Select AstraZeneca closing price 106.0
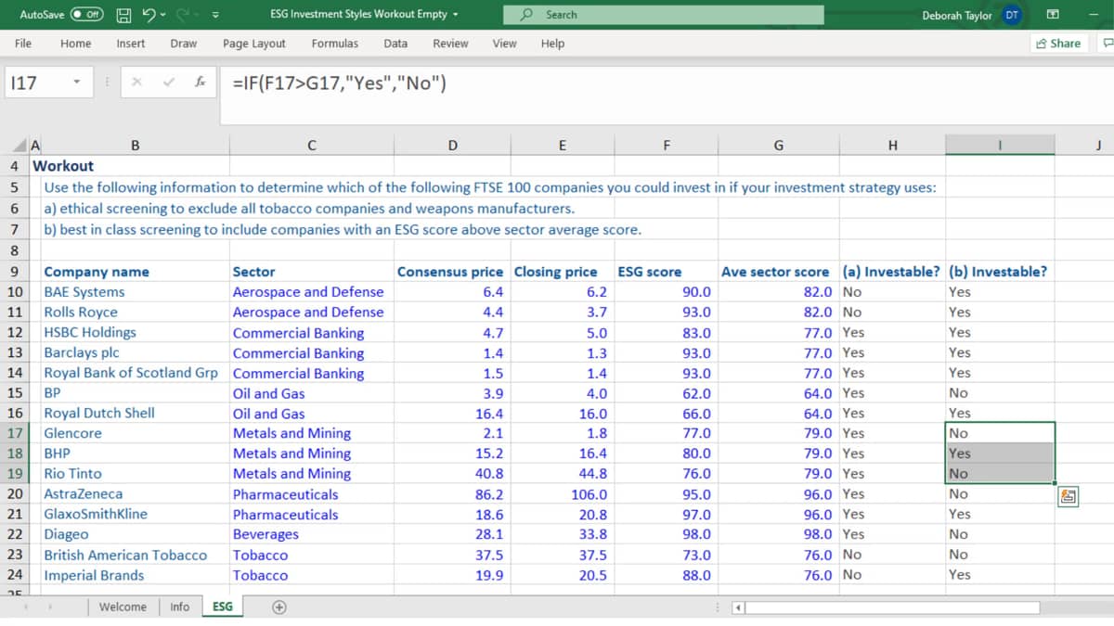1114x626 pixels. tap(561, 494)
